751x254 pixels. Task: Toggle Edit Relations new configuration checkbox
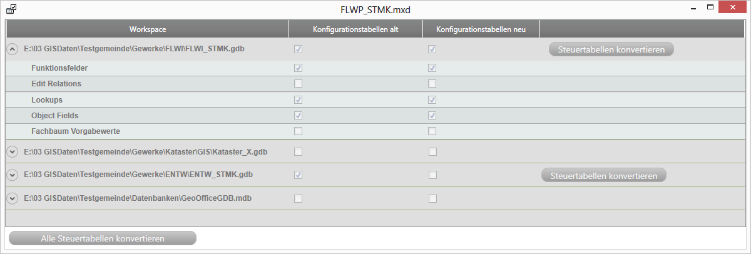pos(432,83)
